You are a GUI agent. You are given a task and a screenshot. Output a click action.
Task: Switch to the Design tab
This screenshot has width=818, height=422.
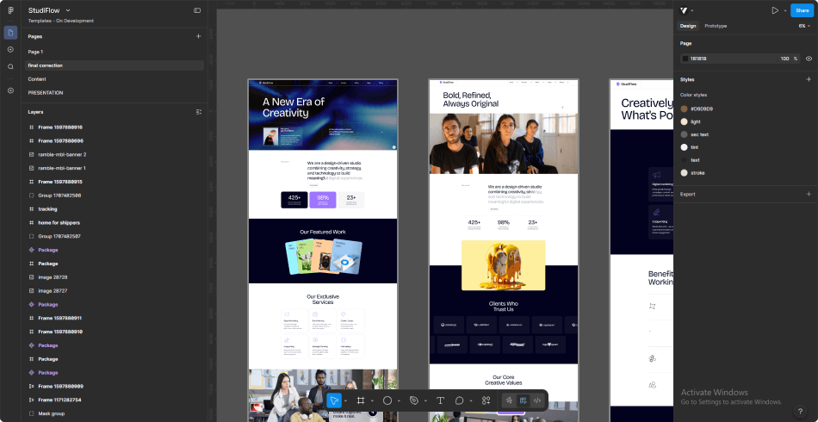click(x=688, y=26)
